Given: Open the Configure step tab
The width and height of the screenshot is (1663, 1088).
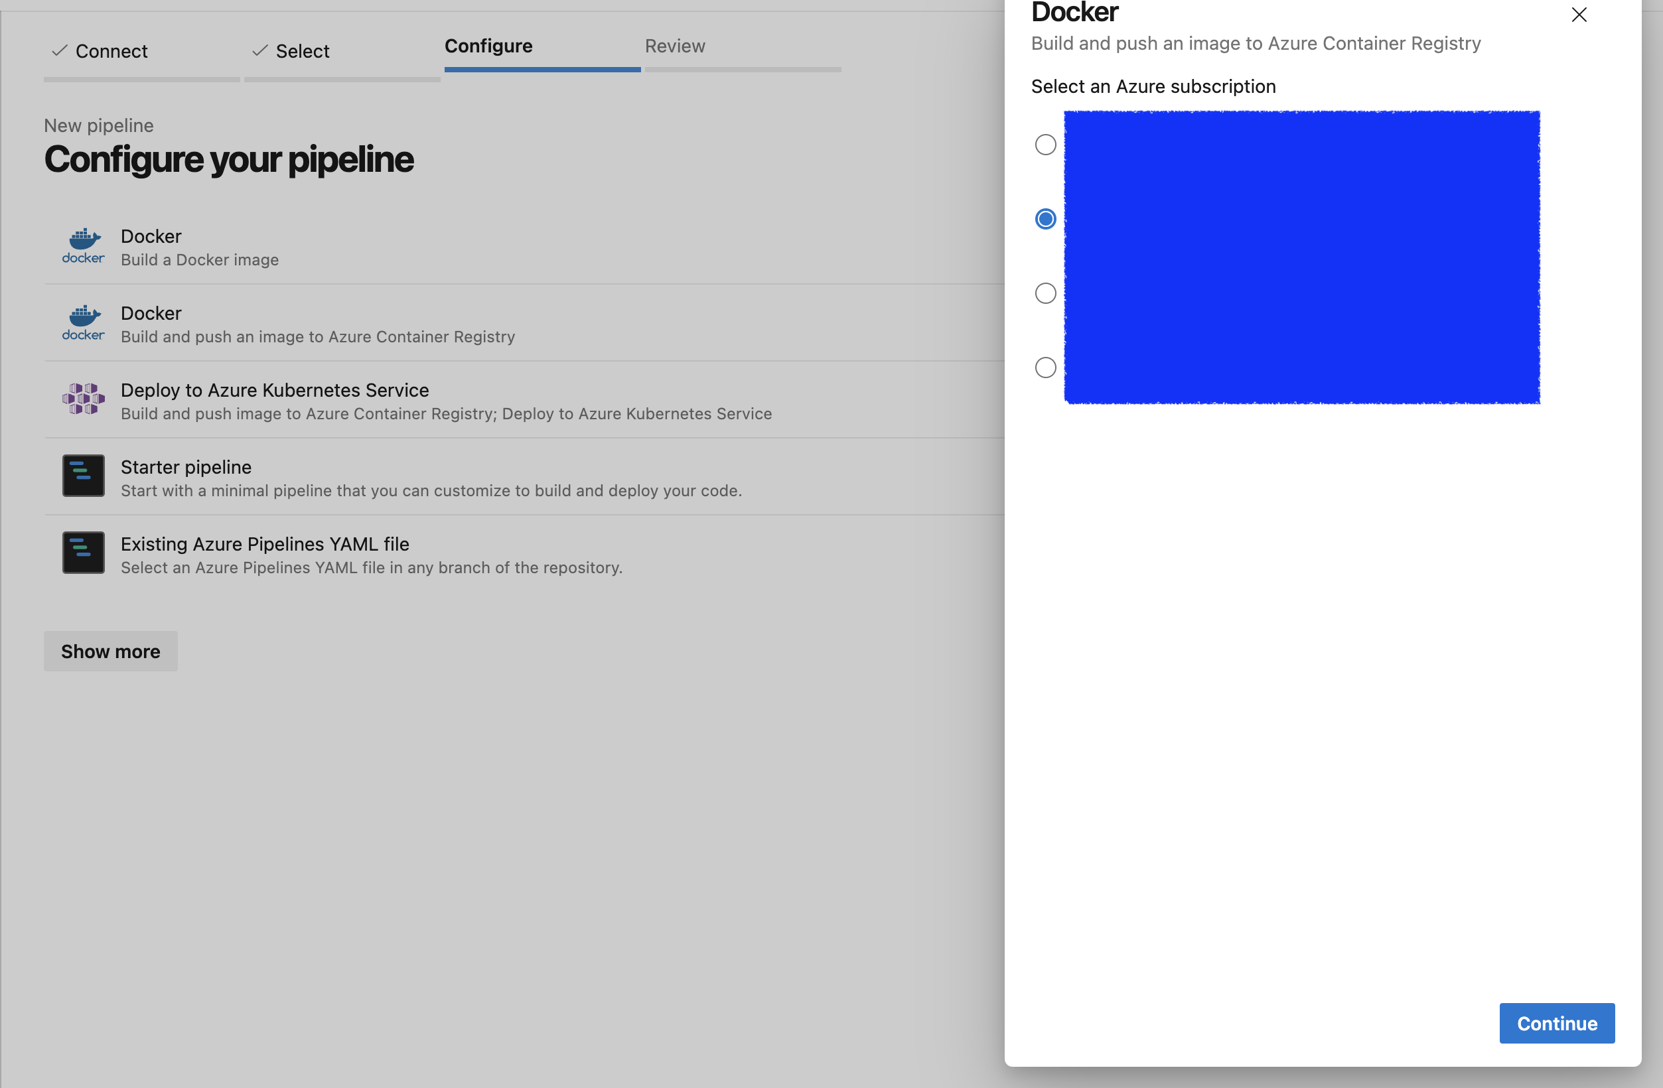Looking at the screenshot, I should (488, 46).
